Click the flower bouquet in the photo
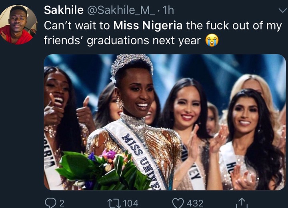 pyautogui.click(x=100, y=170)
